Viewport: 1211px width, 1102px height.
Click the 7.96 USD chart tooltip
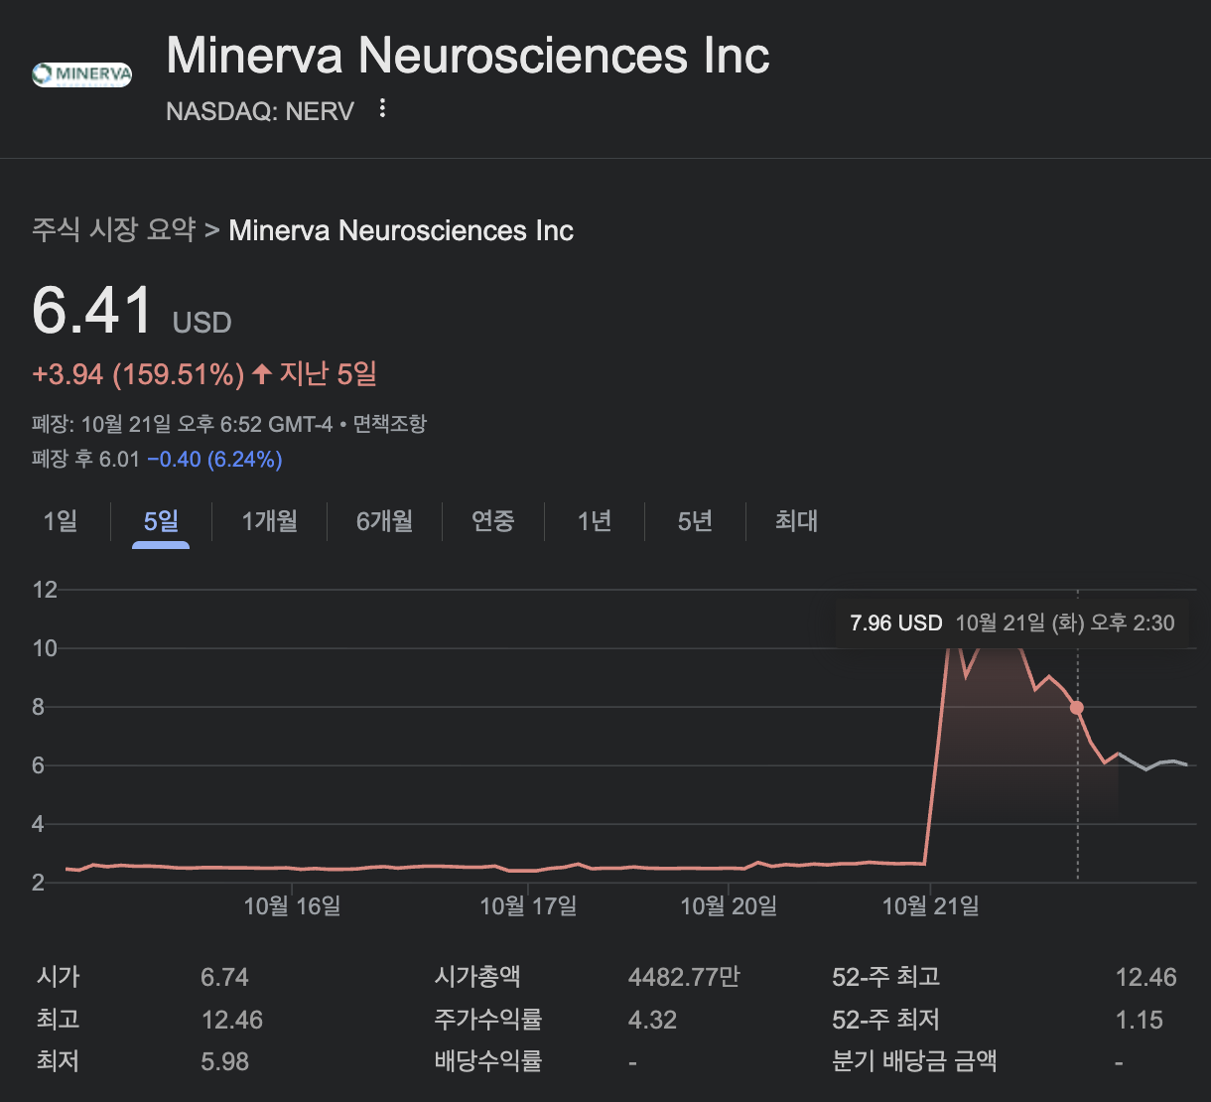tap(1012, 623)
